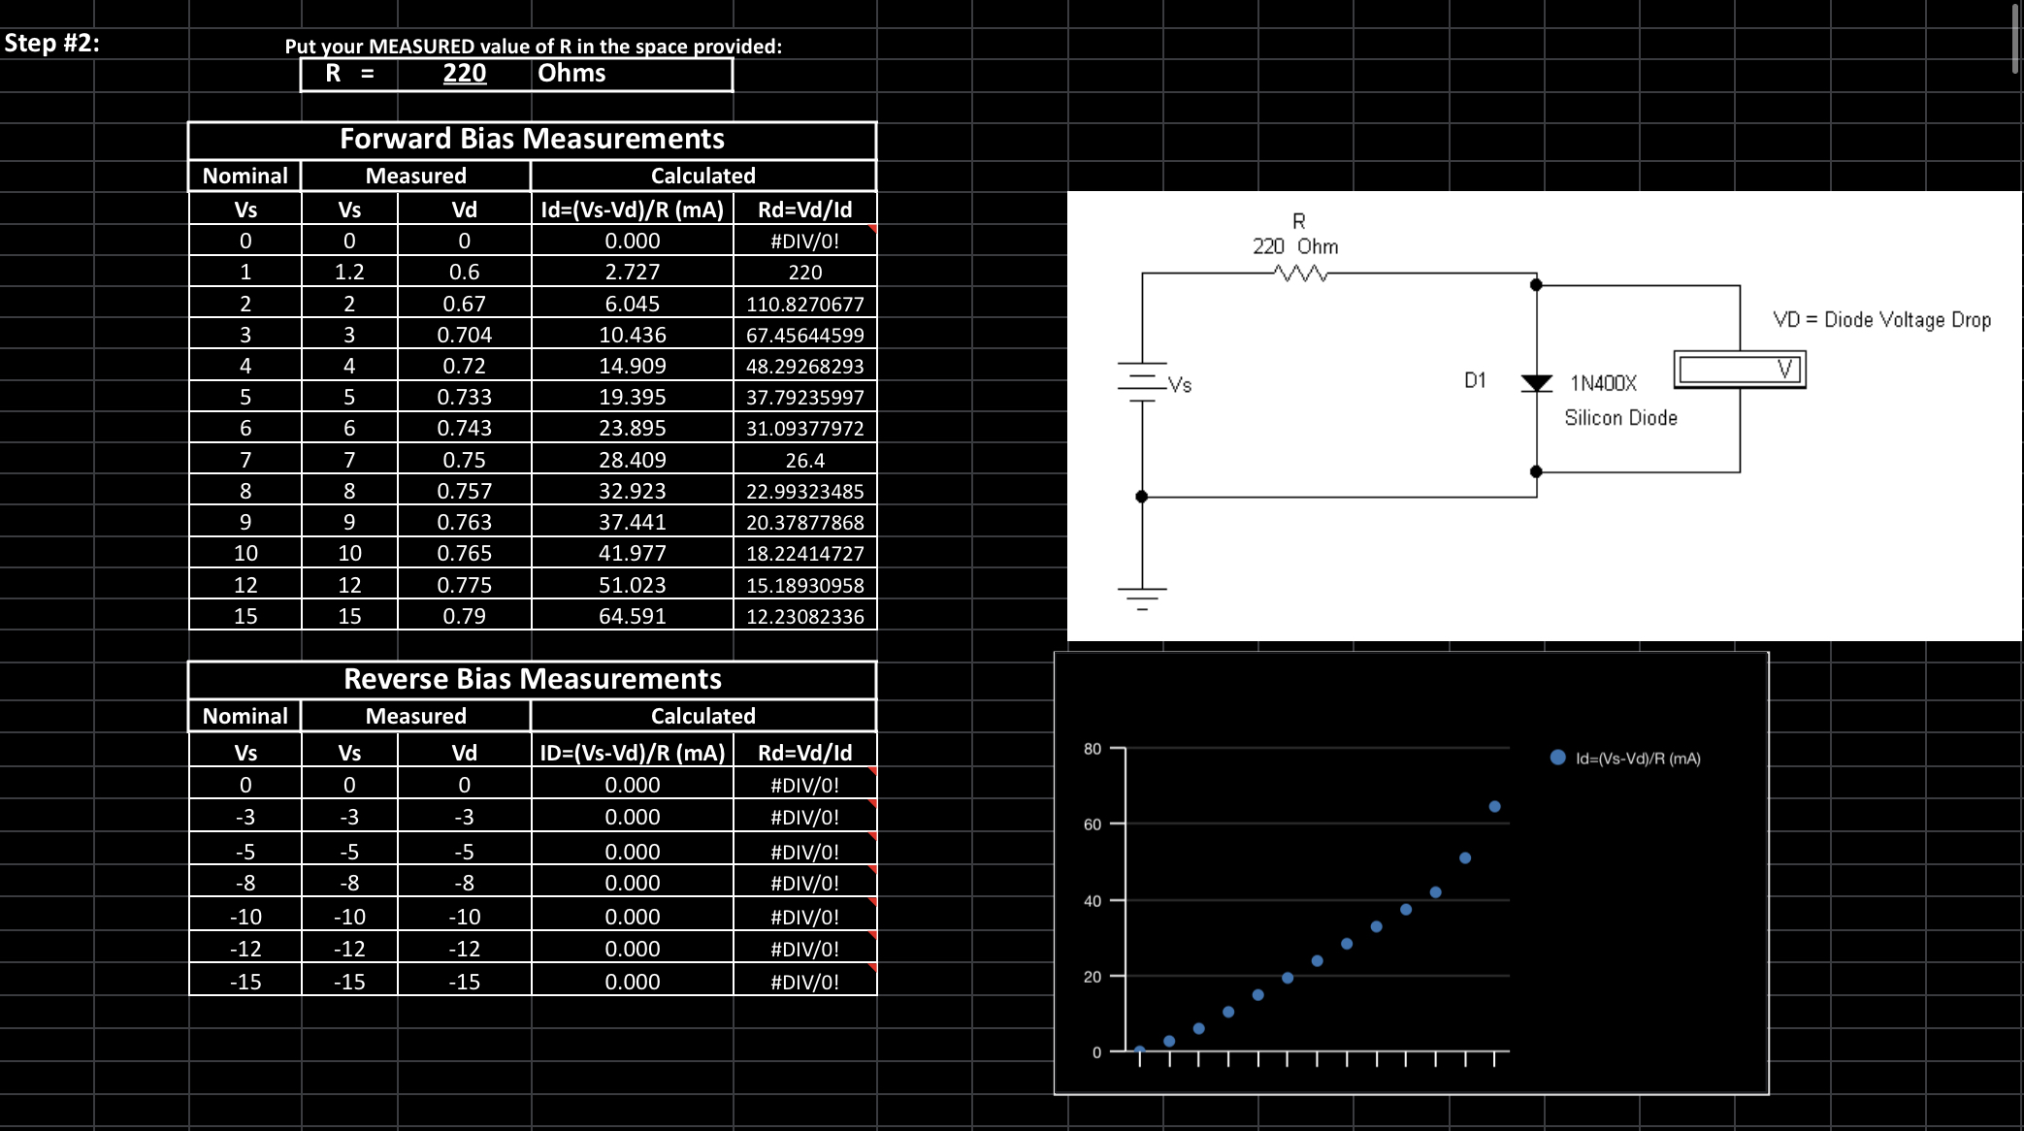Select Id cell 28.409
The image size is (2024, 1131).
pyautogui.click(x=633, y=460)
